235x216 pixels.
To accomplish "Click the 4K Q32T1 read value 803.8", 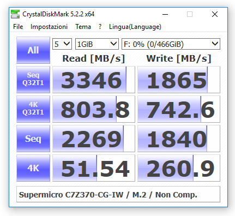I will [x=94, y=109].
